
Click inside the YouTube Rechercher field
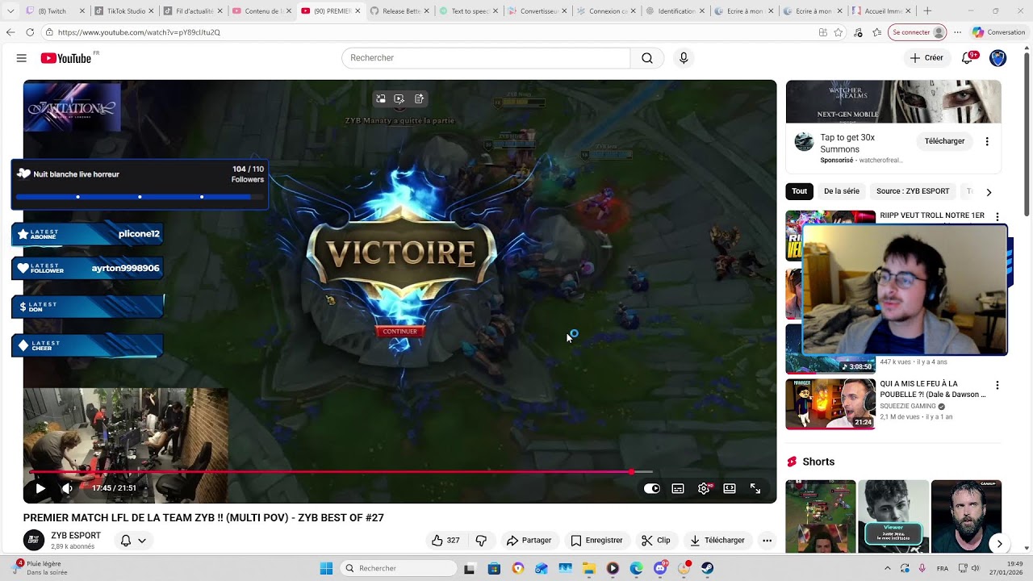click(x=486, y=58)
